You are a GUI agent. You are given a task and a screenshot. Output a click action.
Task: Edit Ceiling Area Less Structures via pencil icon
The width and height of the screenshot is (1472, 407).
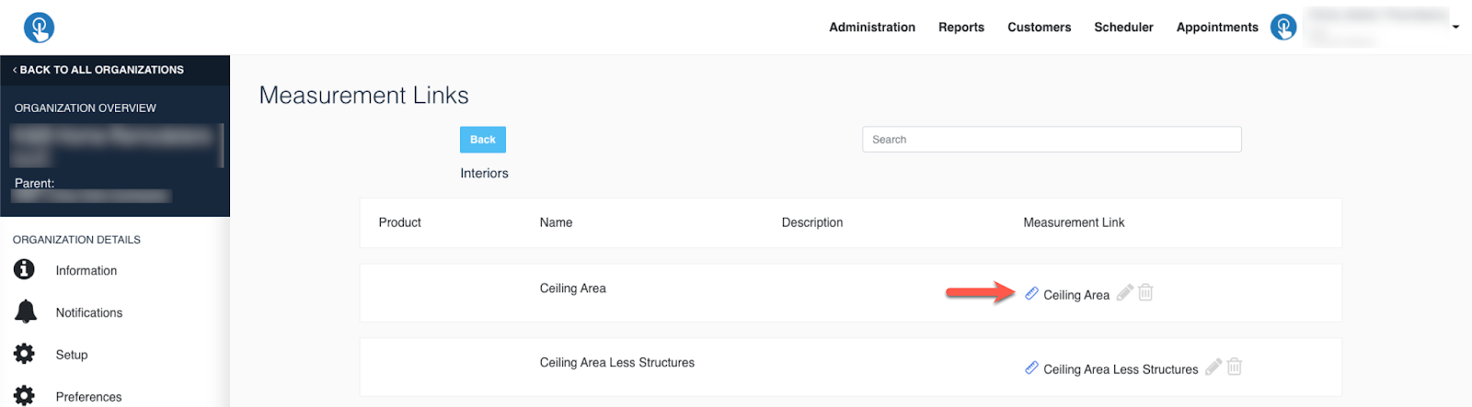(1213, 367)
